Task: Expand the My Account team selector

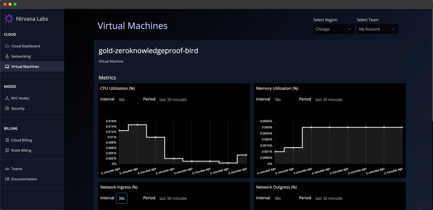Action: 377,29
